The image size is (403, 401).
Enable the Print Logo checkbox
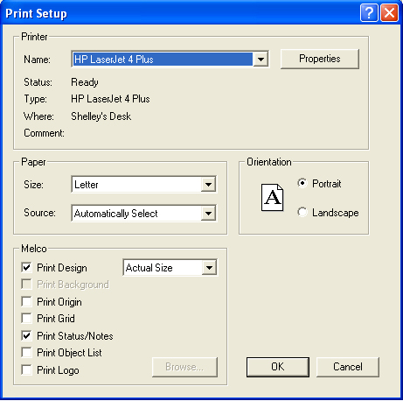[x=26, y=369]
